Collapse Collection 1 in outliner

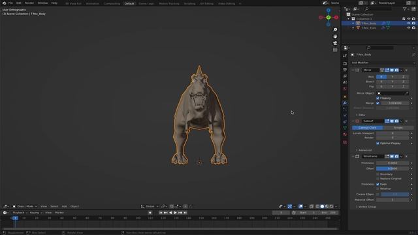pos(348,19)
